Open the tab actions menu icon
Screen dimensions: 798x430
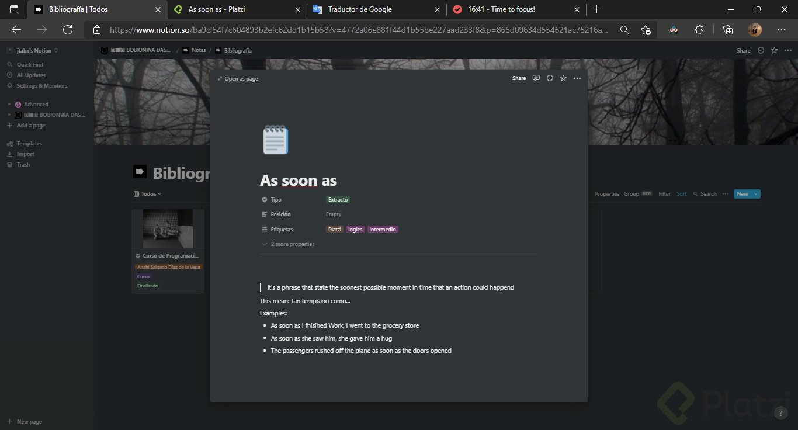[x=14, y=9]
